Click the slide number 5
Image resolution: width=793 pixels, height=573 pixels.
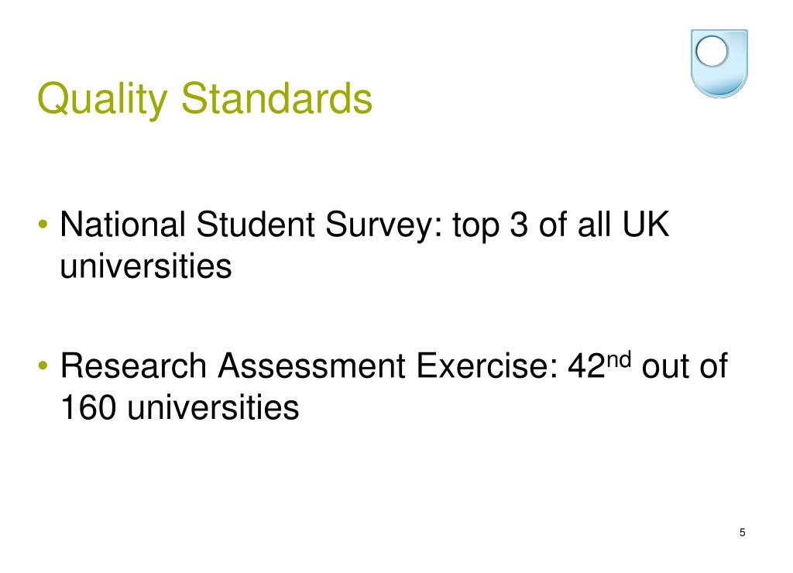point(742,532)
